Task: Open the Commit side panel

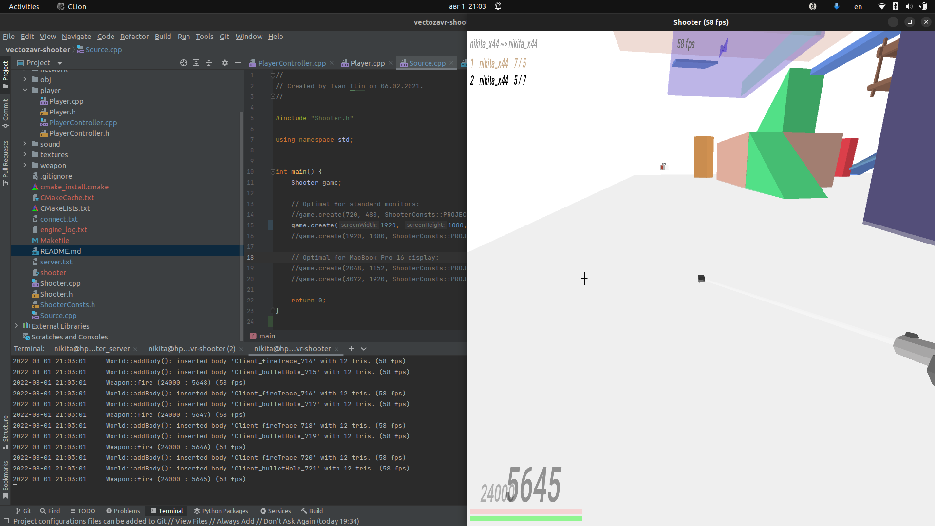Action: [x=5, y=113]
